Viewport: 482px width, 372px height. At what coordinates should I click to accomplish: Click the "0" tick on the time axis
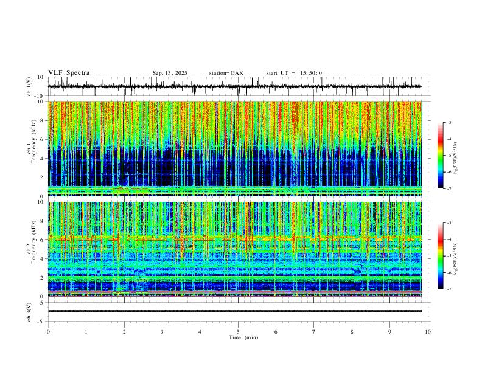click(48, 332)
